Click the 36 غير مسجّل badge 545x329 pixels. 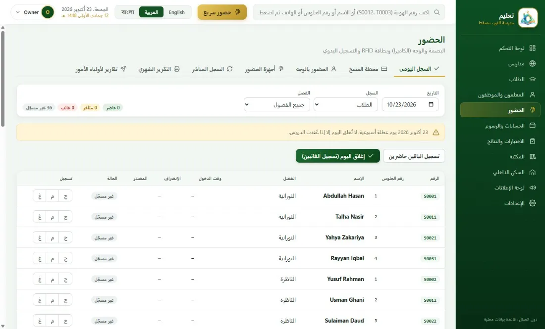[x=39, y=107]
